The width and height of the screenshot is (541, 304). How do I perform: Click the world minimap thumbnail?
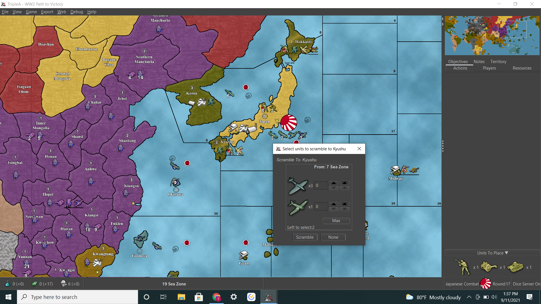coord(492,35)
